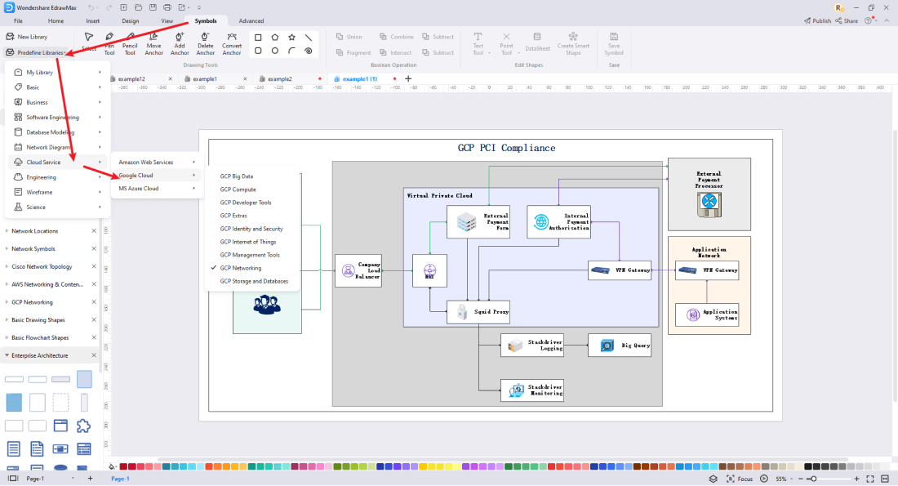Create new document from title bar icon
The image size is (898, 486).
(x=124, y=7)
